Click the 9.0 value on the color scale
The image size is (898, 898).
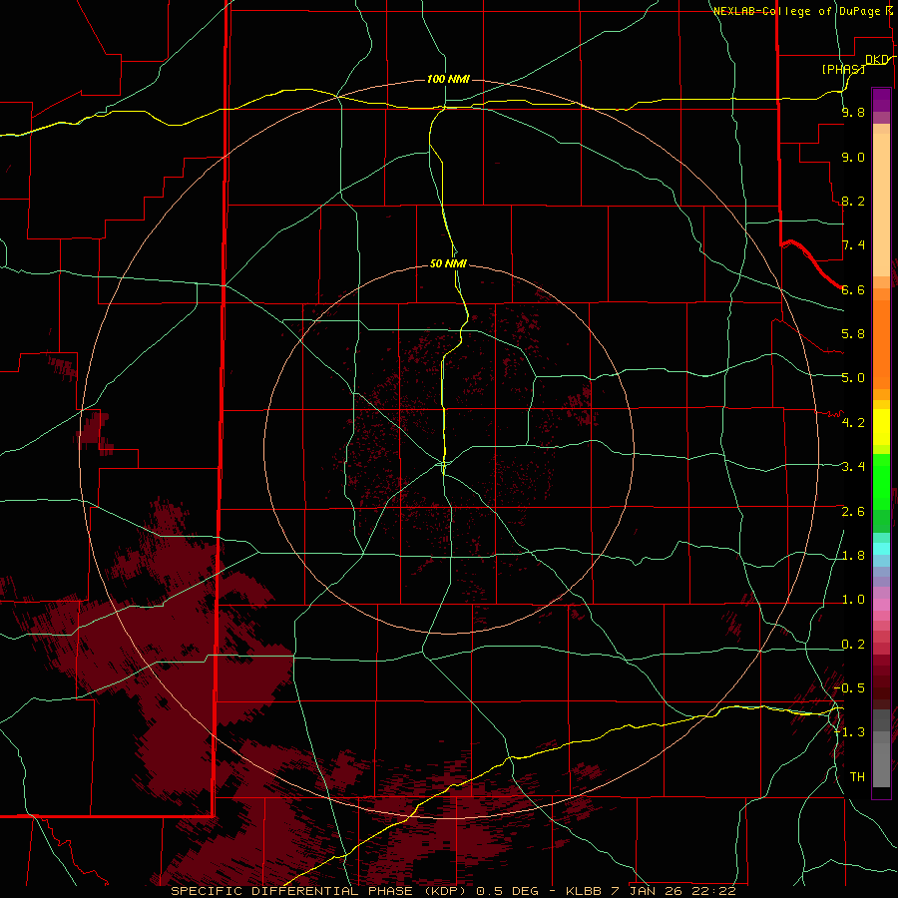853,157
